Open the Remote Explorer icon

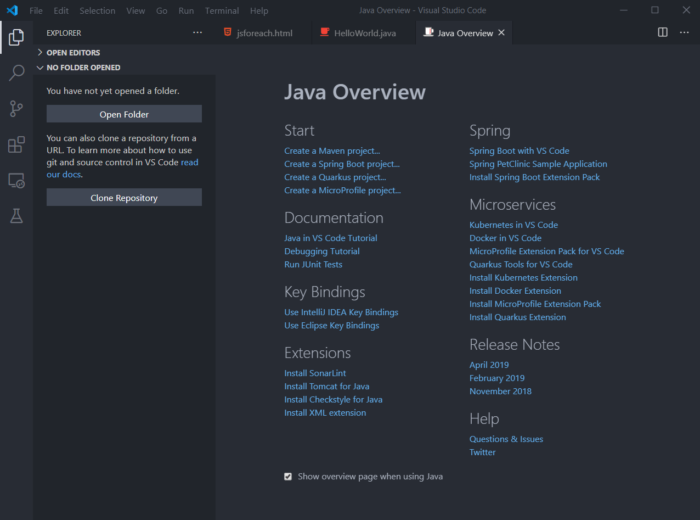(16, 181)
